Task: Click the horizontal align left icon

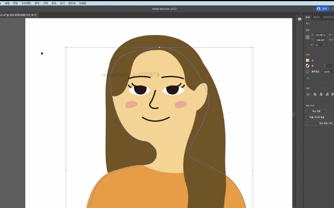Action: coord(315,94)
